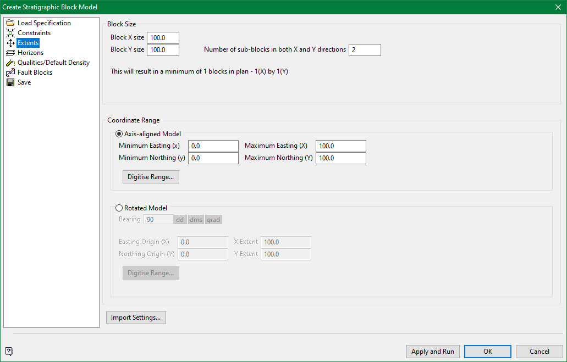
Task: Select the Extents crosshair icon
Action: 10,42
